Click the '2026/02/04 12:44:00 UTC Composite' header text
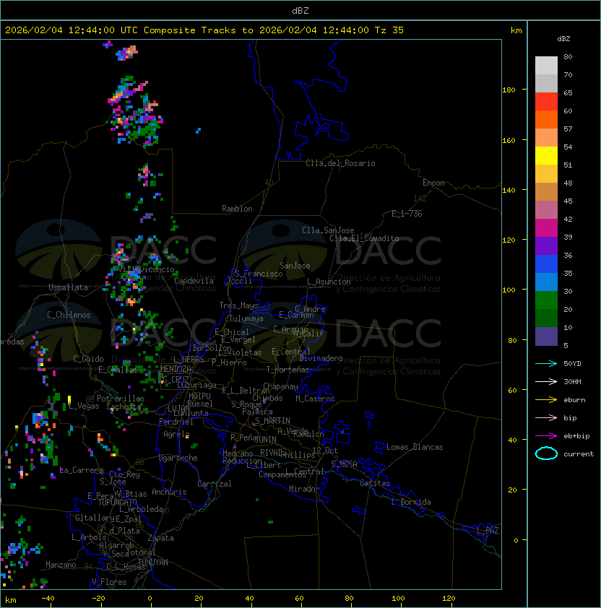This screenshot has width=601, height=608. 100,30
